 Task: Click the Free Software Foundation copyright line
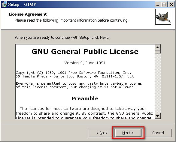click(x=73, y=73)
